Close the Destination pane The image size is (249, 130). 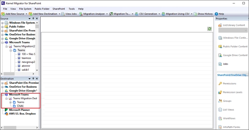(x=37, y=79)
